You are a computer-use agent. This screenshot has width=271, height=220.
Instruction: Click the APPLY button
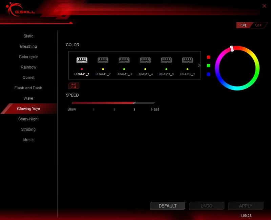[x=246, y=206]
